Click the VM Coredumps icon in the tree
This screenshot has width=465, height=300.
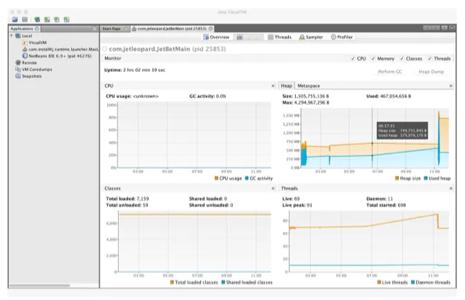point(18,69)
